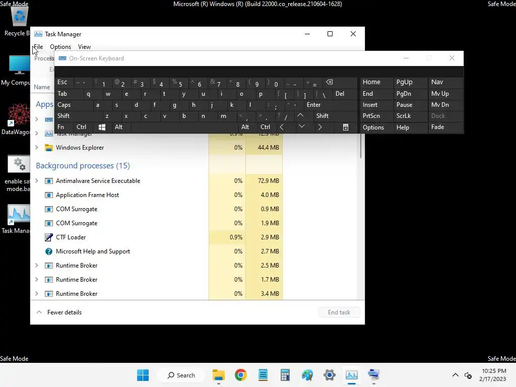Toggle the left Shift key on On-Screen Keyboard

(78, 116)
